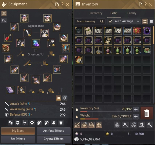Open the gear settings icon in Equipment
The image size is (155, 145).
pyautogui.click(x=65, y=98)
